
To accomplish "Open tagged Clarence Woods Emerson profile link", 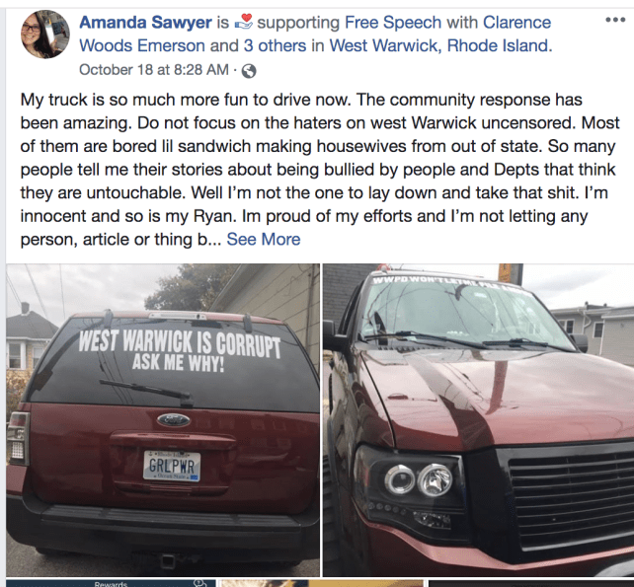I will pyautogui.click(x=315, y=34).
